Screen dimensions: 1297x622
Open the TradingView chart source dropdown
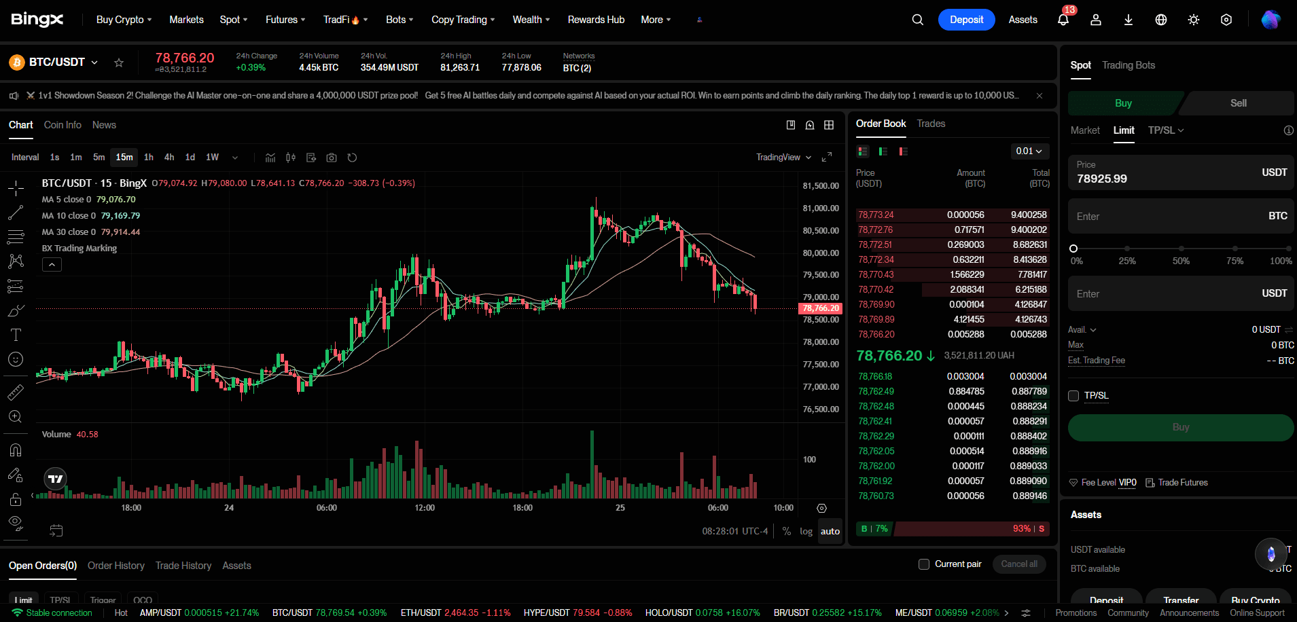pyautogui.click(x=784, y=158)
